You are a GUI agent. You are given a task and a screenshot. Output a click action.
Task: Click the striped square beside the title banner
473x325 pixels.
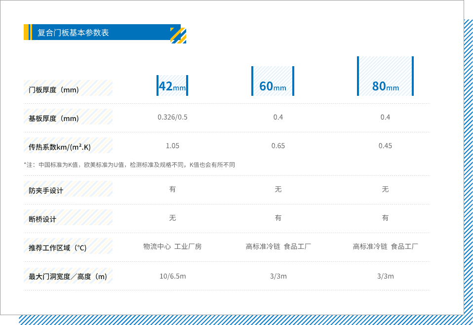click(x=178, y=36)
